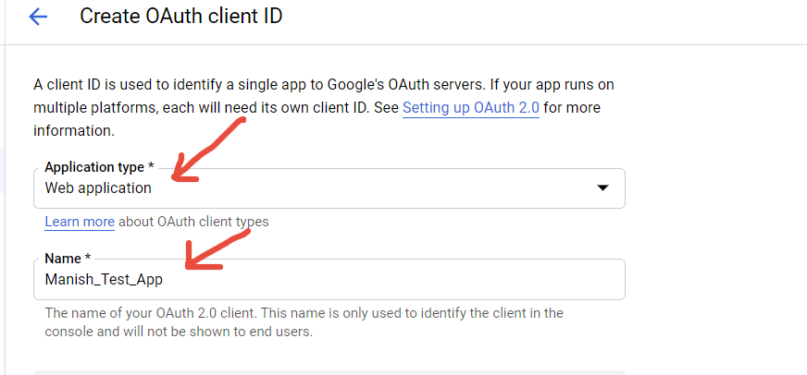Select the 'Web application' value text
This screenshot has height=375, width=807.
(98, 188)
